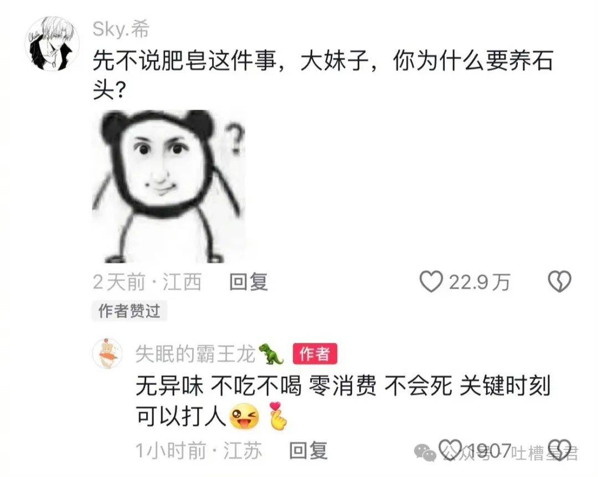Tap the red 作者 badge
Viewport: 598px width, 477px height.
click(x=315, y=354)
